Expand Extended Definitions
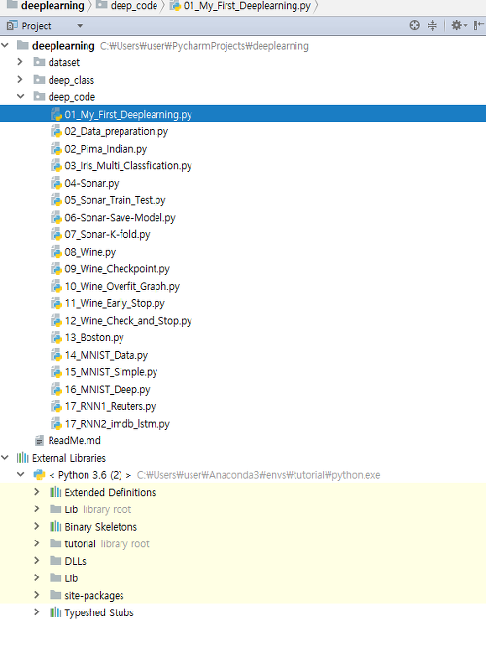 [x=37, y=492]
